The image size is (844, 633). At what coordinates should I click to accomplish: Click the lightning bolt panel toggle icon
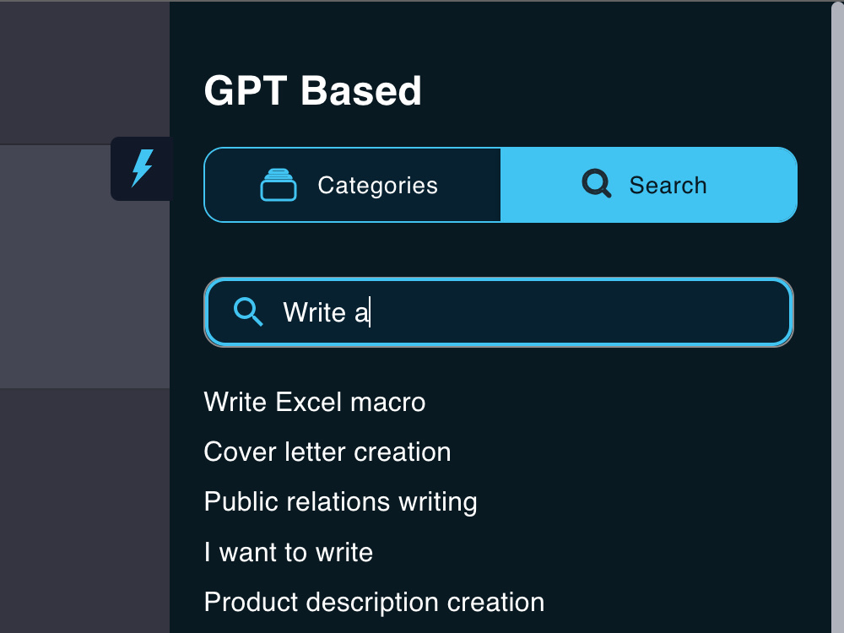pos(142,169)
